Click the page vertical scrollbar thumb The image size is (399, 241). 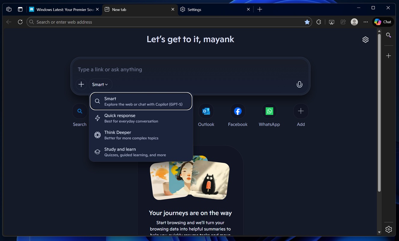379,112
